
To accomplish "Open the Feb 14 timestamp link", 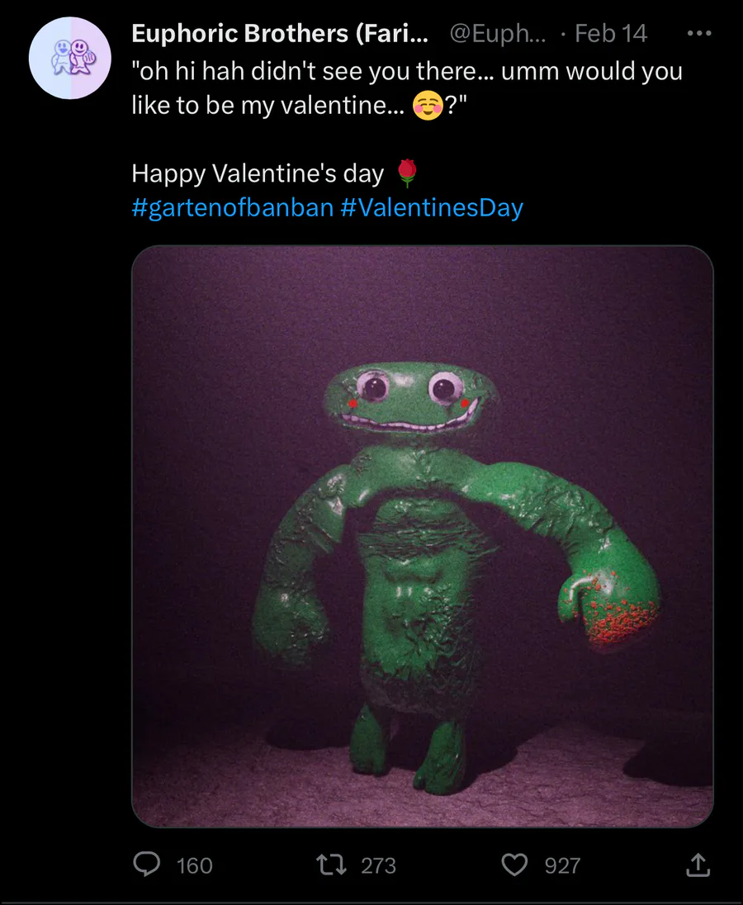I will pyautogui.click(x=611, y=34).
